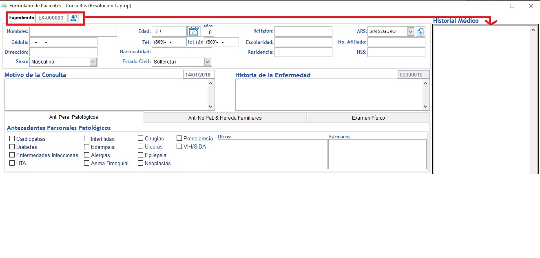
Task: Mark the Alergias checkbox
Action: [x=87, y=155]
